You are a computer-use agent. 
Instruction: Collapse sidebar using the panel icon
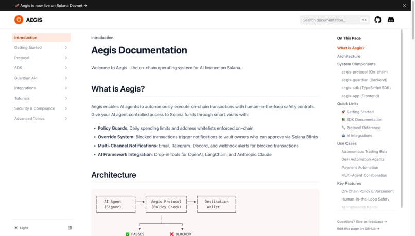70,228
